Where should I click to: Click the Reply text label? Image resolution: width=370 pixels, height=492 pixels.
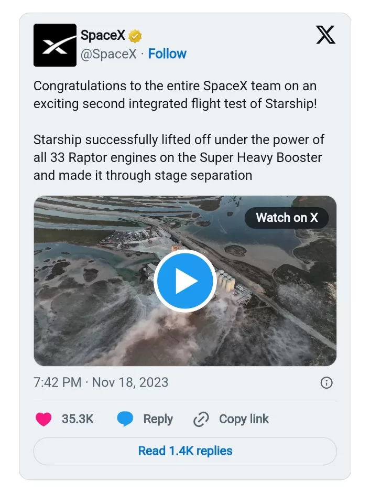(x=158, y=419)
